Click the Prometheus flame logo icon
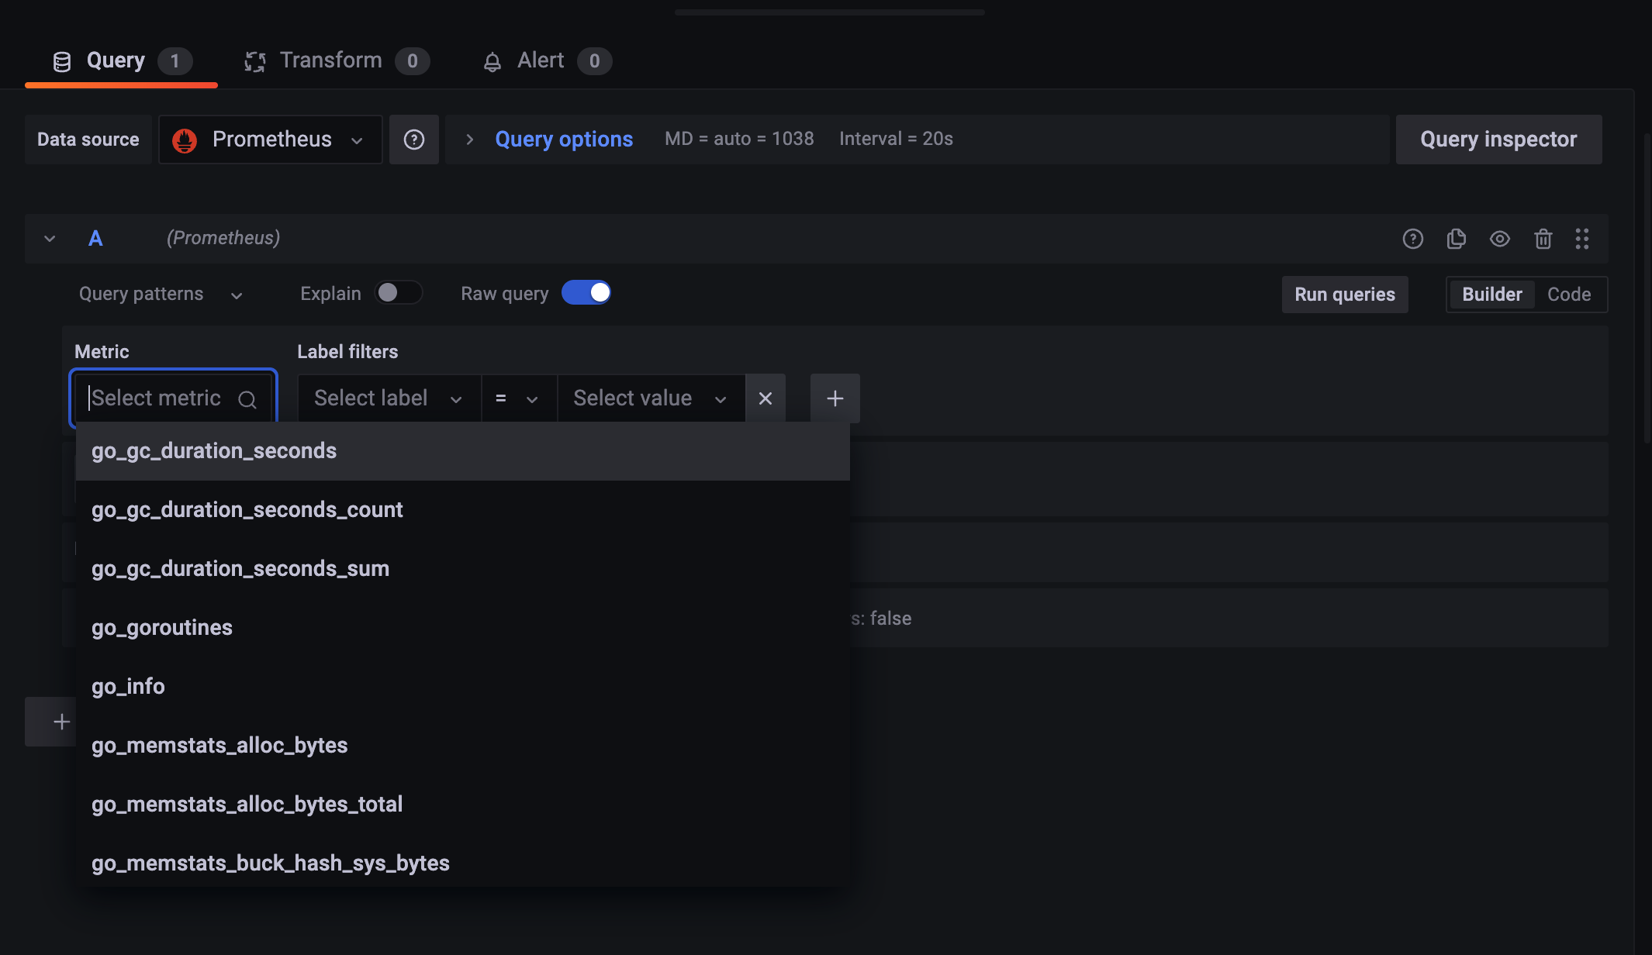Screen dimensions: 1652x955 tap(185, 140)
